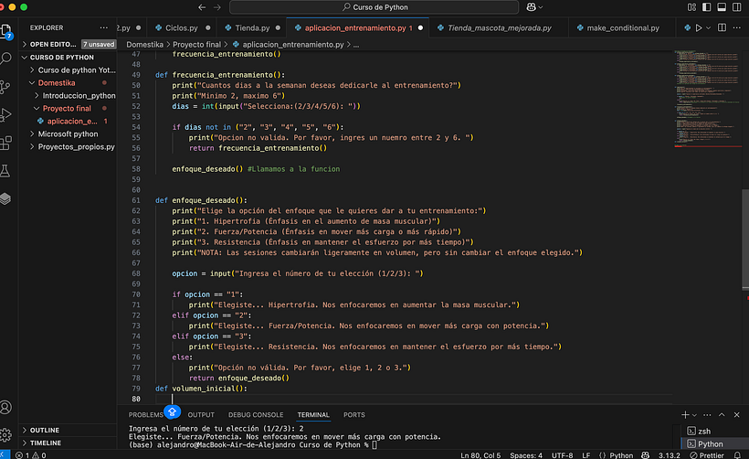Open the run options dropdown next to play
Viewport: 749px width, 459px height.
(709, 27)
